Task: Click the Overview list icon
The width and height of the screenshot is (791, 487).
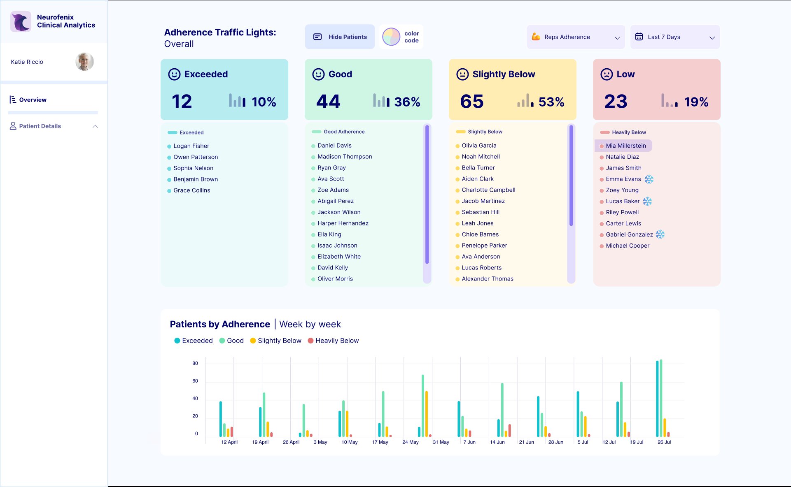Action: click(x=13, y=100)
